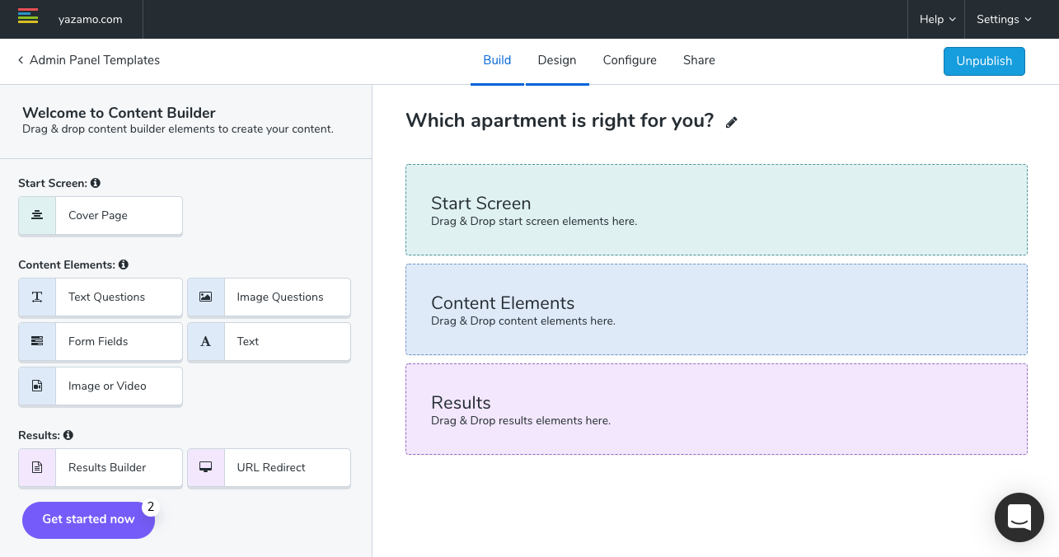Click the Unpublish button
The image size is (1059, 557).
[984, 61]
